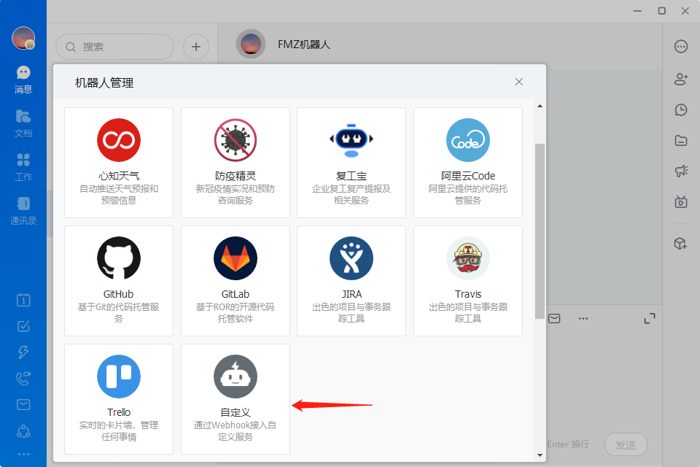Expand the message input area
This screenshot has height=467, width=700.
tap(650, 319)
